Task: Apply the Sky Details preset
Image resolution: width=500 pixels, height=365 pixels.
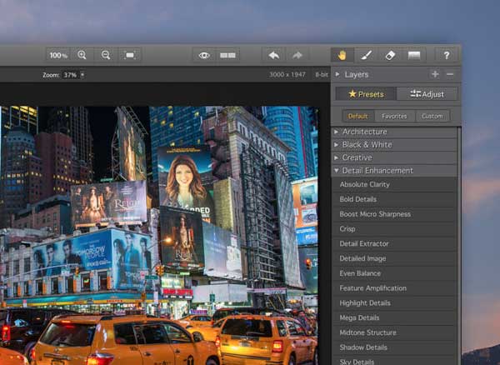Action: pyautogui.click(x=394, y=361)
